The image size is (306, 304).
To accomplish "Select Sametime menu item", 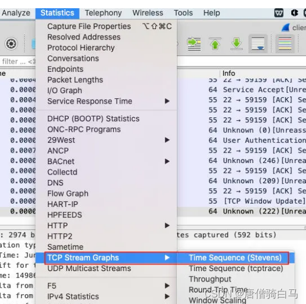I will 106,247.
